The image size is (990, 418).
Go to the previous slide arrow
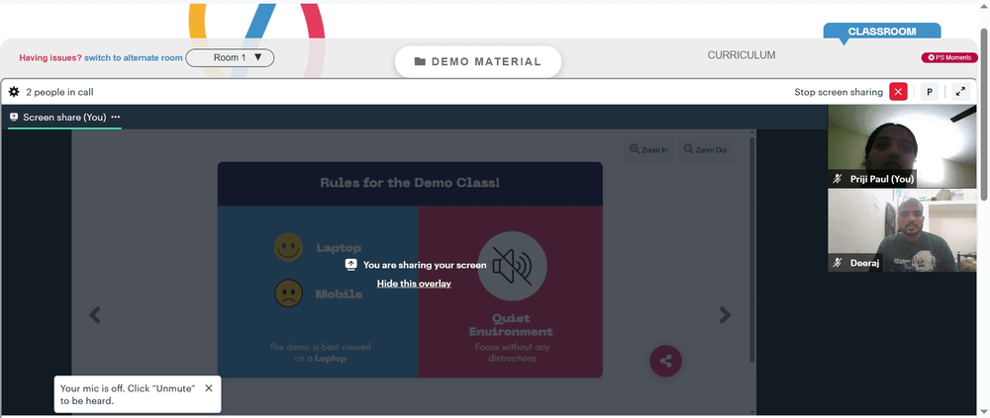(95, 315)
